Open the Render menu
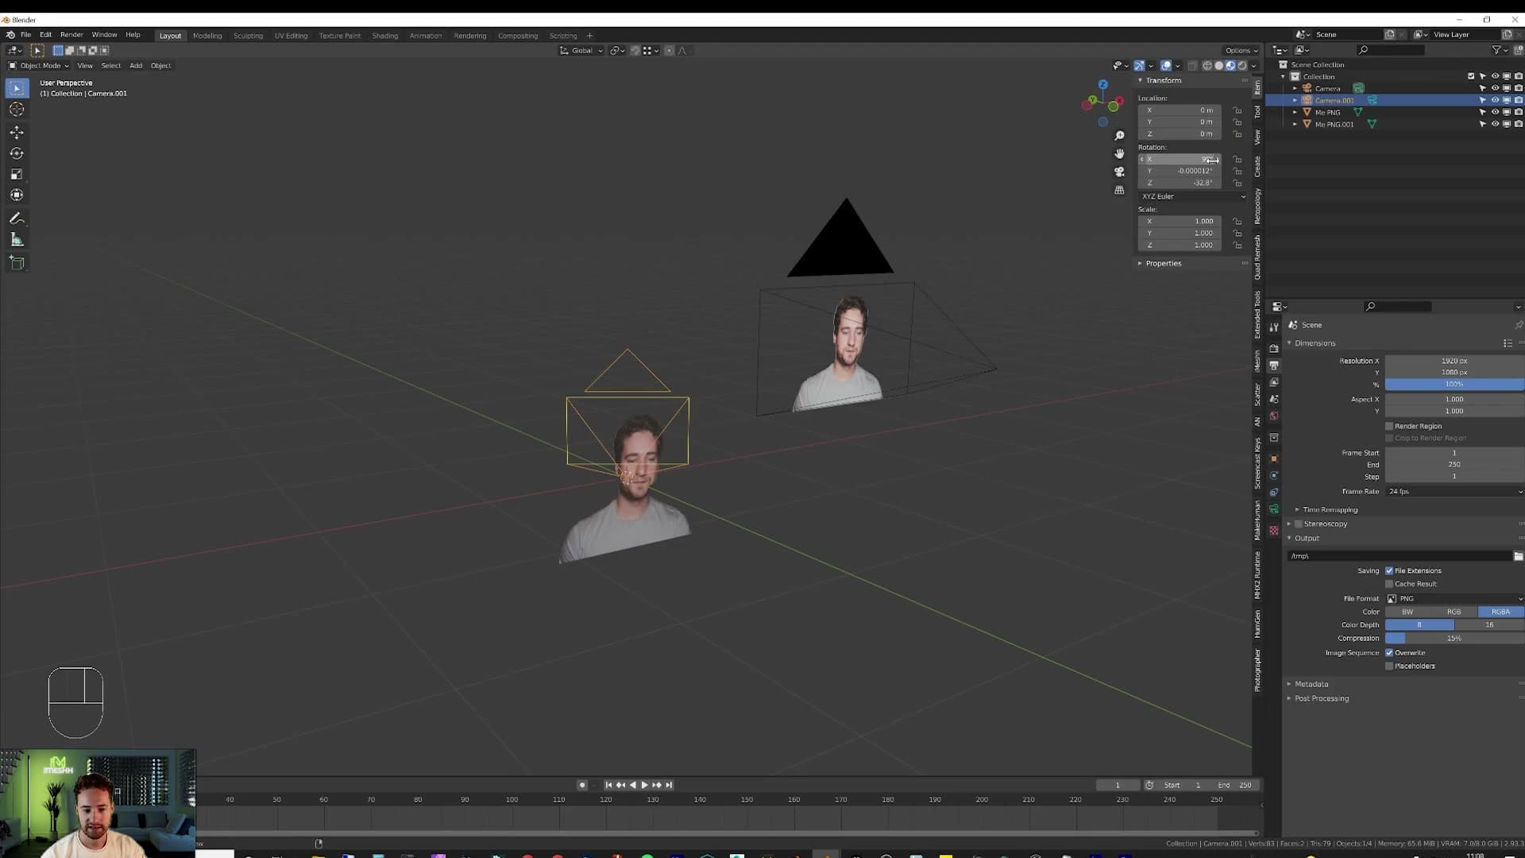The height and width of the screenshot is (858, 1525). tap(71, 35)
